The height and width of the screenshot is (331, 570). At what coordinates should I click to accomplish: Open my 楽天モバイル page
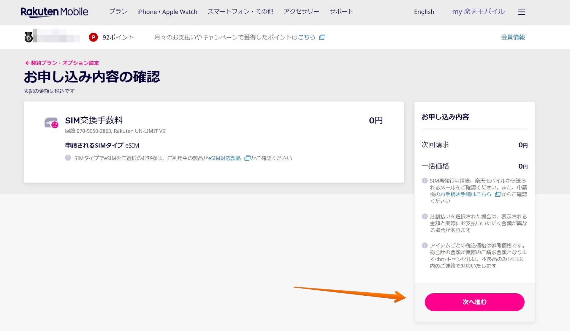pos(478,12)
